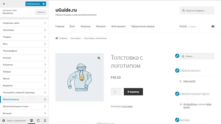Open Мой аккаунт menu item
This screenshot has height=124, width=221.
click(x=118, y=26)
